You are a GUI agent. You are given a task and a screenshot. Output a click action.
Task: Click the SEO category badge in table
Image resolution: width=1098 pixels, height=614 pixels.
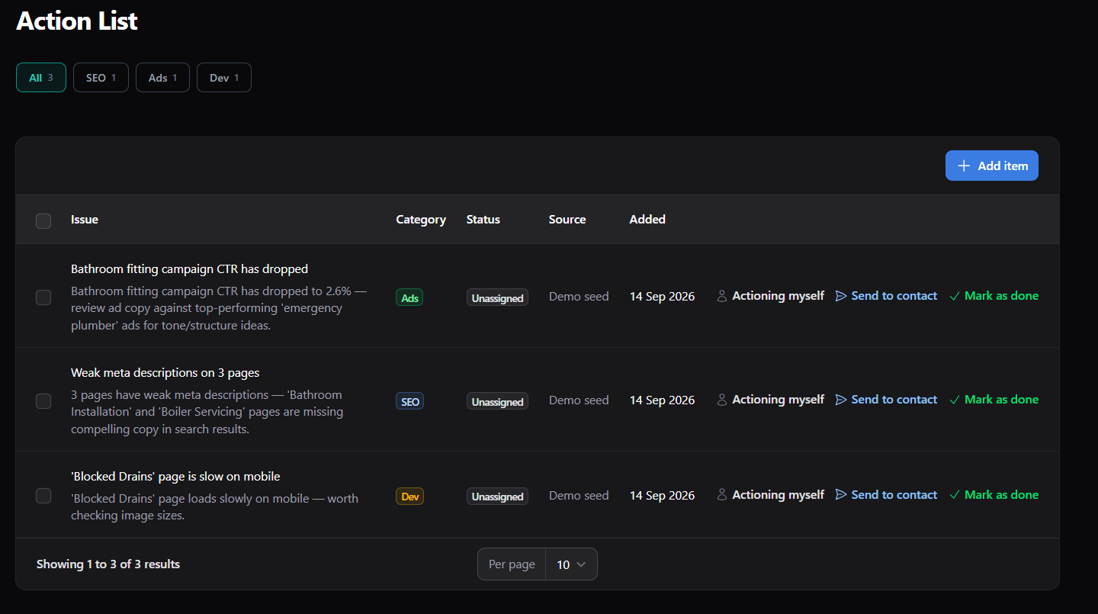(409, 401)
